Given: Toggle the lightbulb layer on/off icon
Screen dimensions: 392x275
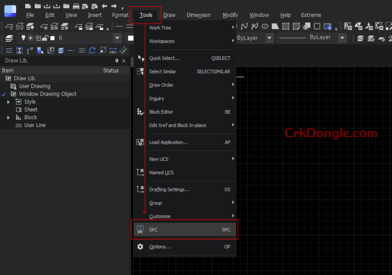Looking at the screenshot, I should (24, 38).
